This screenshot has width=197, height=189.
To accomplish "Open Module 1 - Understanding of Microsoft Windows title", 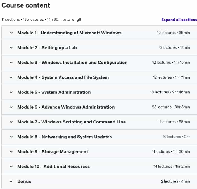I will point(69,33).
